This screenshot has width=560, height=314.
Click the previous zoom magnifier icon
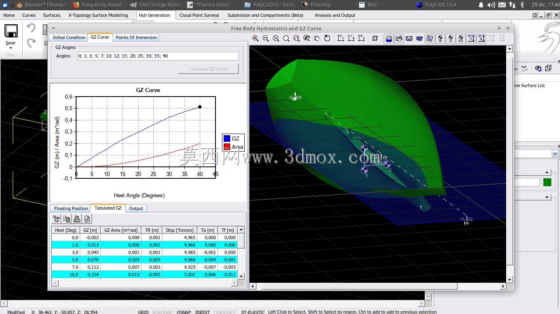coord(307,38)
